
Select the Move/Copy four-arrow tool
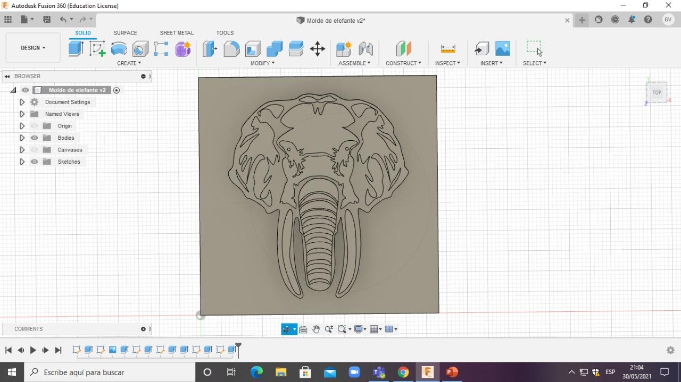click(x=318, y=48)
